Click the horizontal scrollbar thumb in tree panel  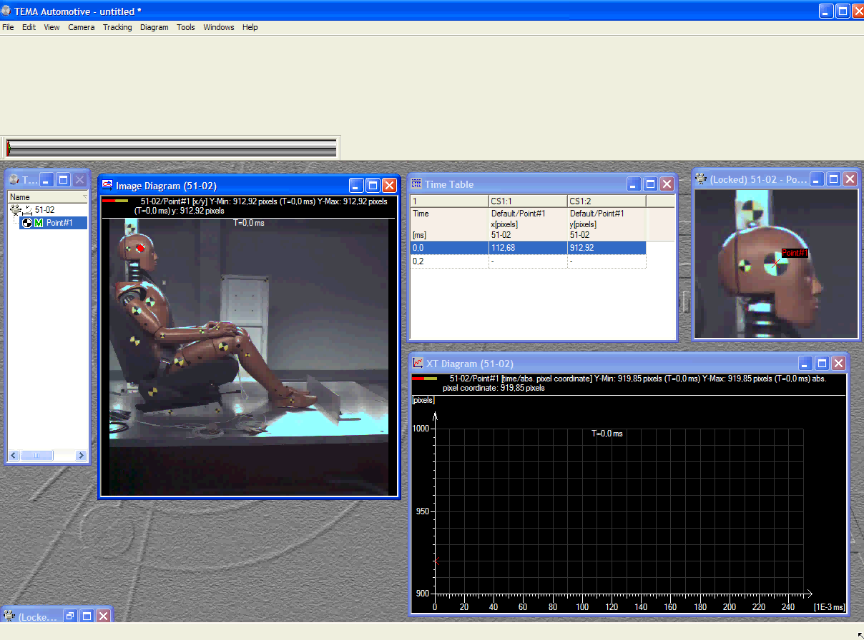(36, 455)
